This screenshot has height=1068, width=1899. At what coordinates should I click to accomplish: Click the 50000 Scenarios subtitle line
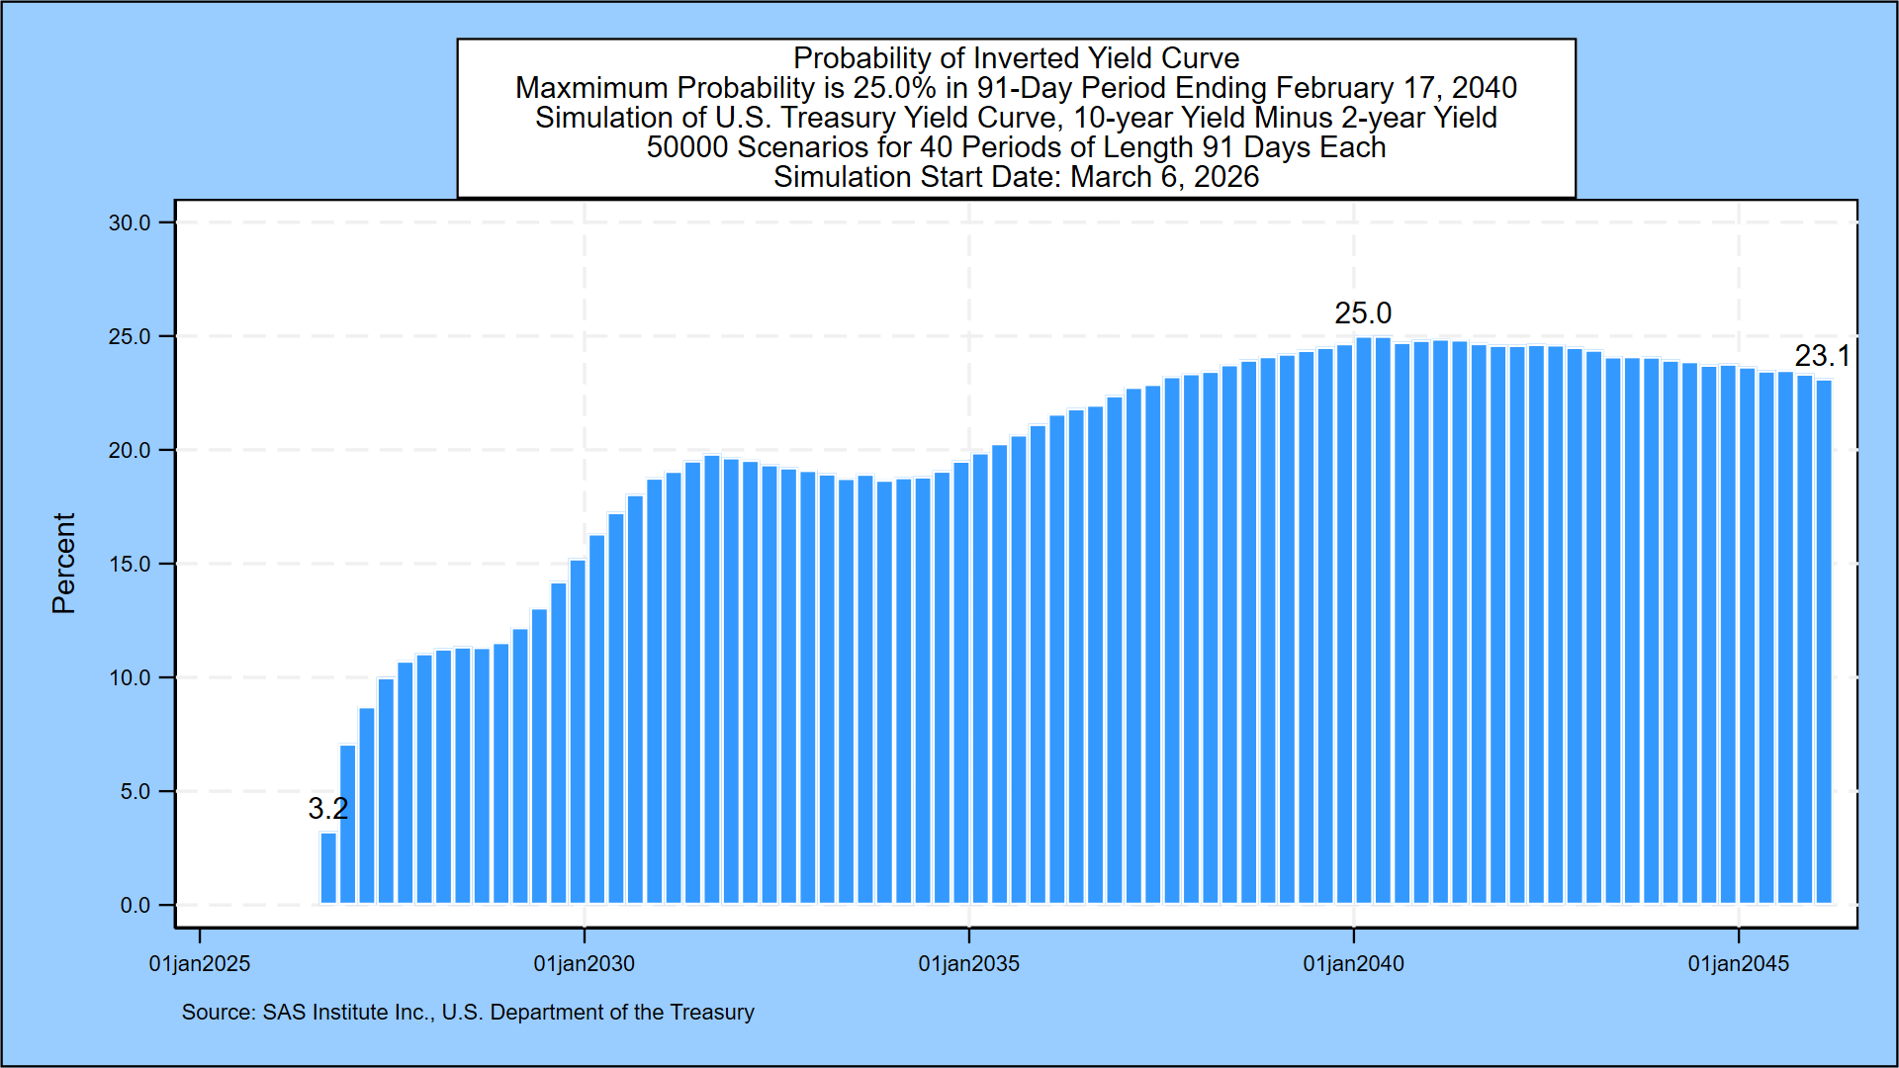(1016, 147)
